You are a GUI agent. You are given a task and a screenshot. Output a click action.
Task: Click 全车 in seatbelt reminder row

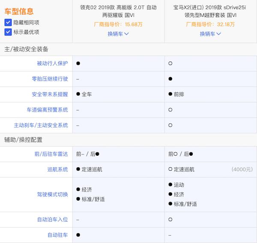tap(87, 94)
